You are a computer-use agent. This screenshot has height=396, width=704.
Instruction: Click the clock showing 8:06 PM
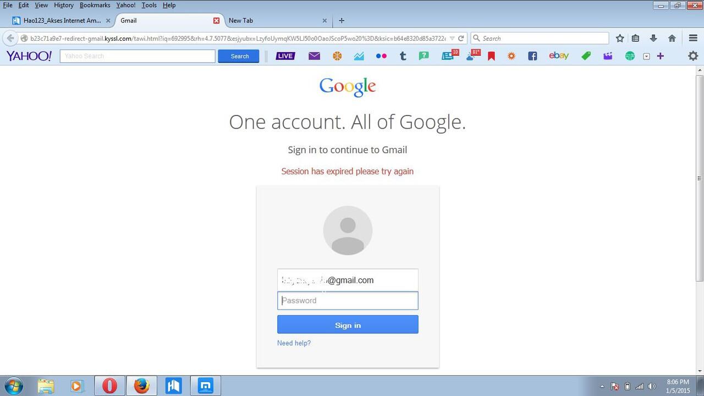678,382
